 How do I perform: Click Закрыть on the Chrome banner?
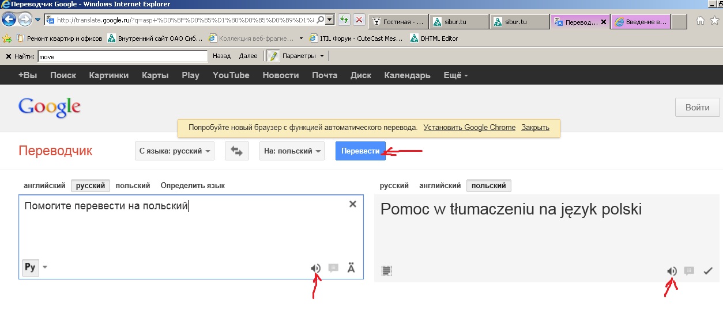536,128
